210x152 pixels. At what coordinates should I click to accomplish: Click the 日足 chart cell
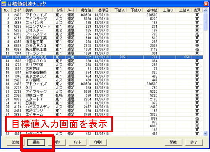click(x=71, y=57)
